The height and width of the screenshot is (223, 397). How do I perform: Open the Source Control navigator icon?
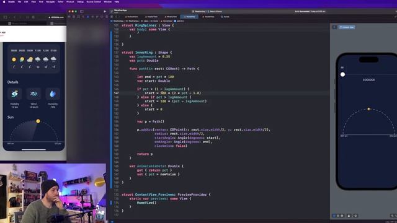click(x=74, y=17)
